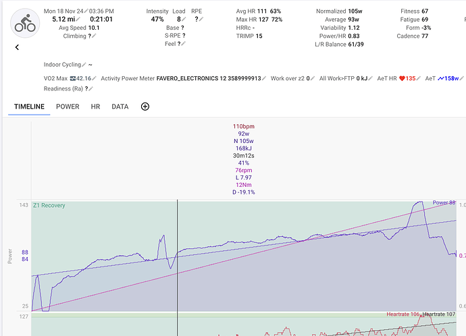466x336 pixels.
Task: Click the 143 power axis maximum
Action: 24,205
